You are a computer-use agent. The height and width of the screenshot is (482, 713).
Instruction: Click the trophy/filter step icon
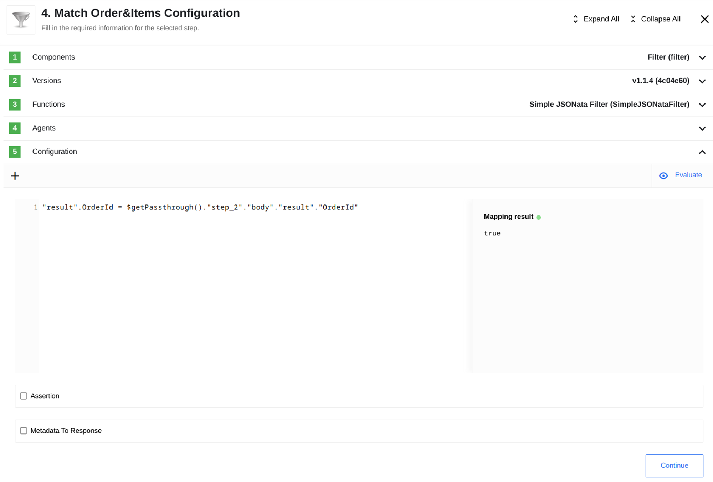coord(20,20)
